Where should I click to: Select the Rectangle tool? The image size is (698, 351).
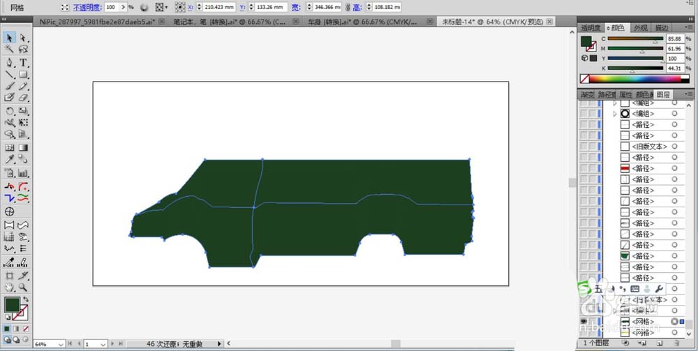tap(23, 74)
